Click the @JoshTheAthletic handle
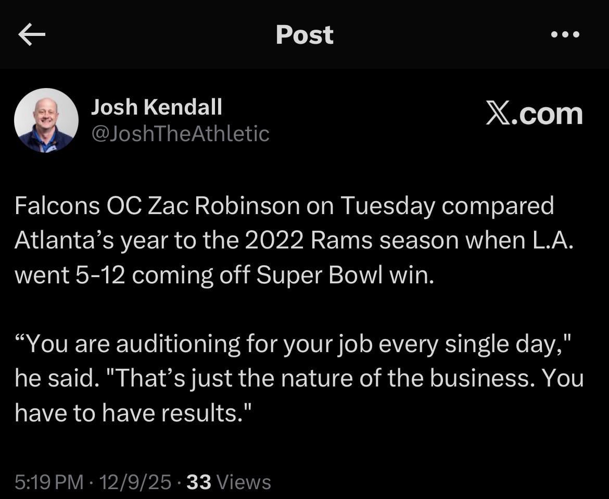Image resolution: width=609 pixels, height=499 pixels. coord(181,133)
